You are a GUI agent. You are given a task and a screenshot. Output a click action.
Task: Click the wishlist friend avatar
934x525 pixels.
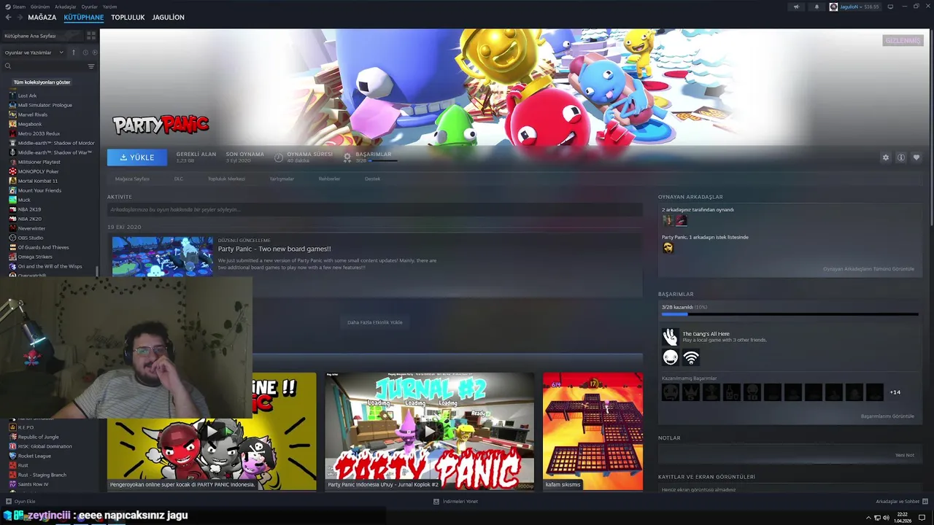[668, 248]
